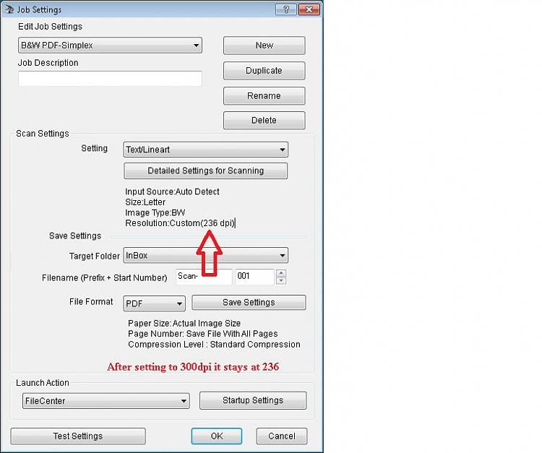The height and width of the screenshot is (453, 542).
Task: Increase start number with up spinner
Action: click(281, 273)
